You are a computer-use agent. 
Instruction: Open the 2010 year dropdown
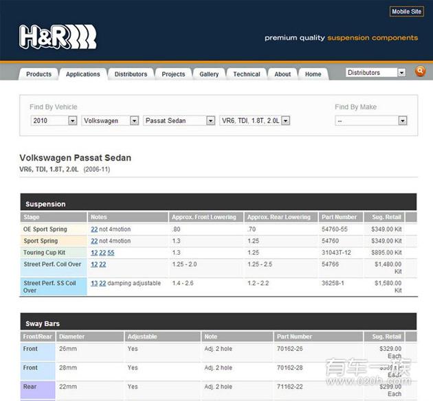(x=54, y=121)
